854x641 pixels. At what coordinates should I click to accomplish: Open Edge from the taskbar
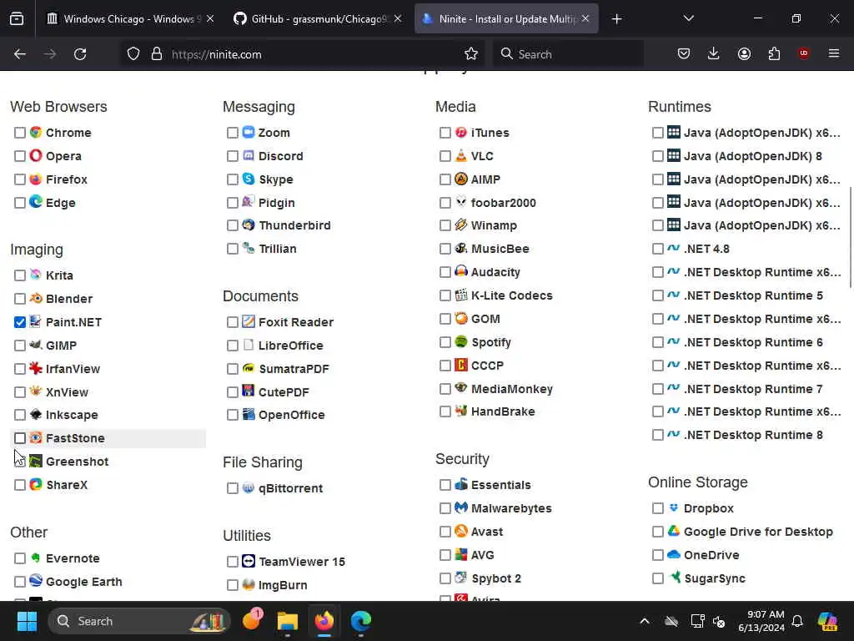point(360,621)
